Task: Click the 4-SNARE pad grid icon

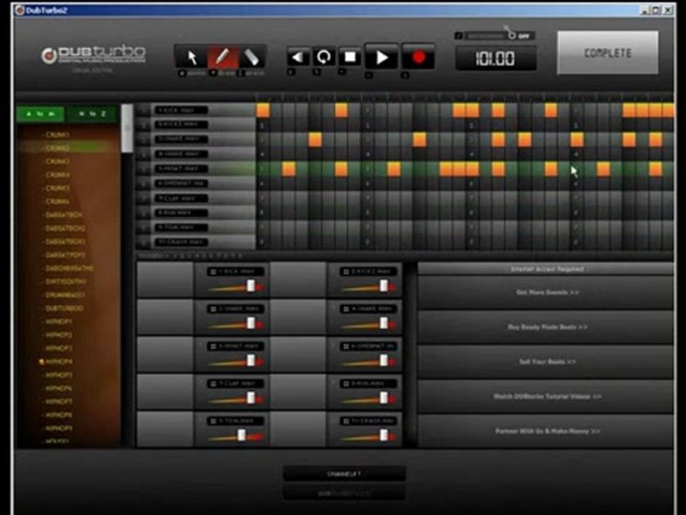Action: coord(346,309)
